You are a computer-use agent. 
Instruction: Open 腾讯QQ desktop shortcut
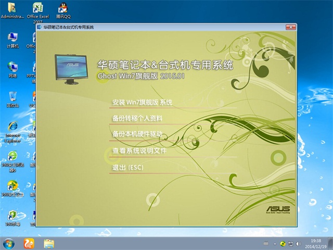tap(63, 8)
